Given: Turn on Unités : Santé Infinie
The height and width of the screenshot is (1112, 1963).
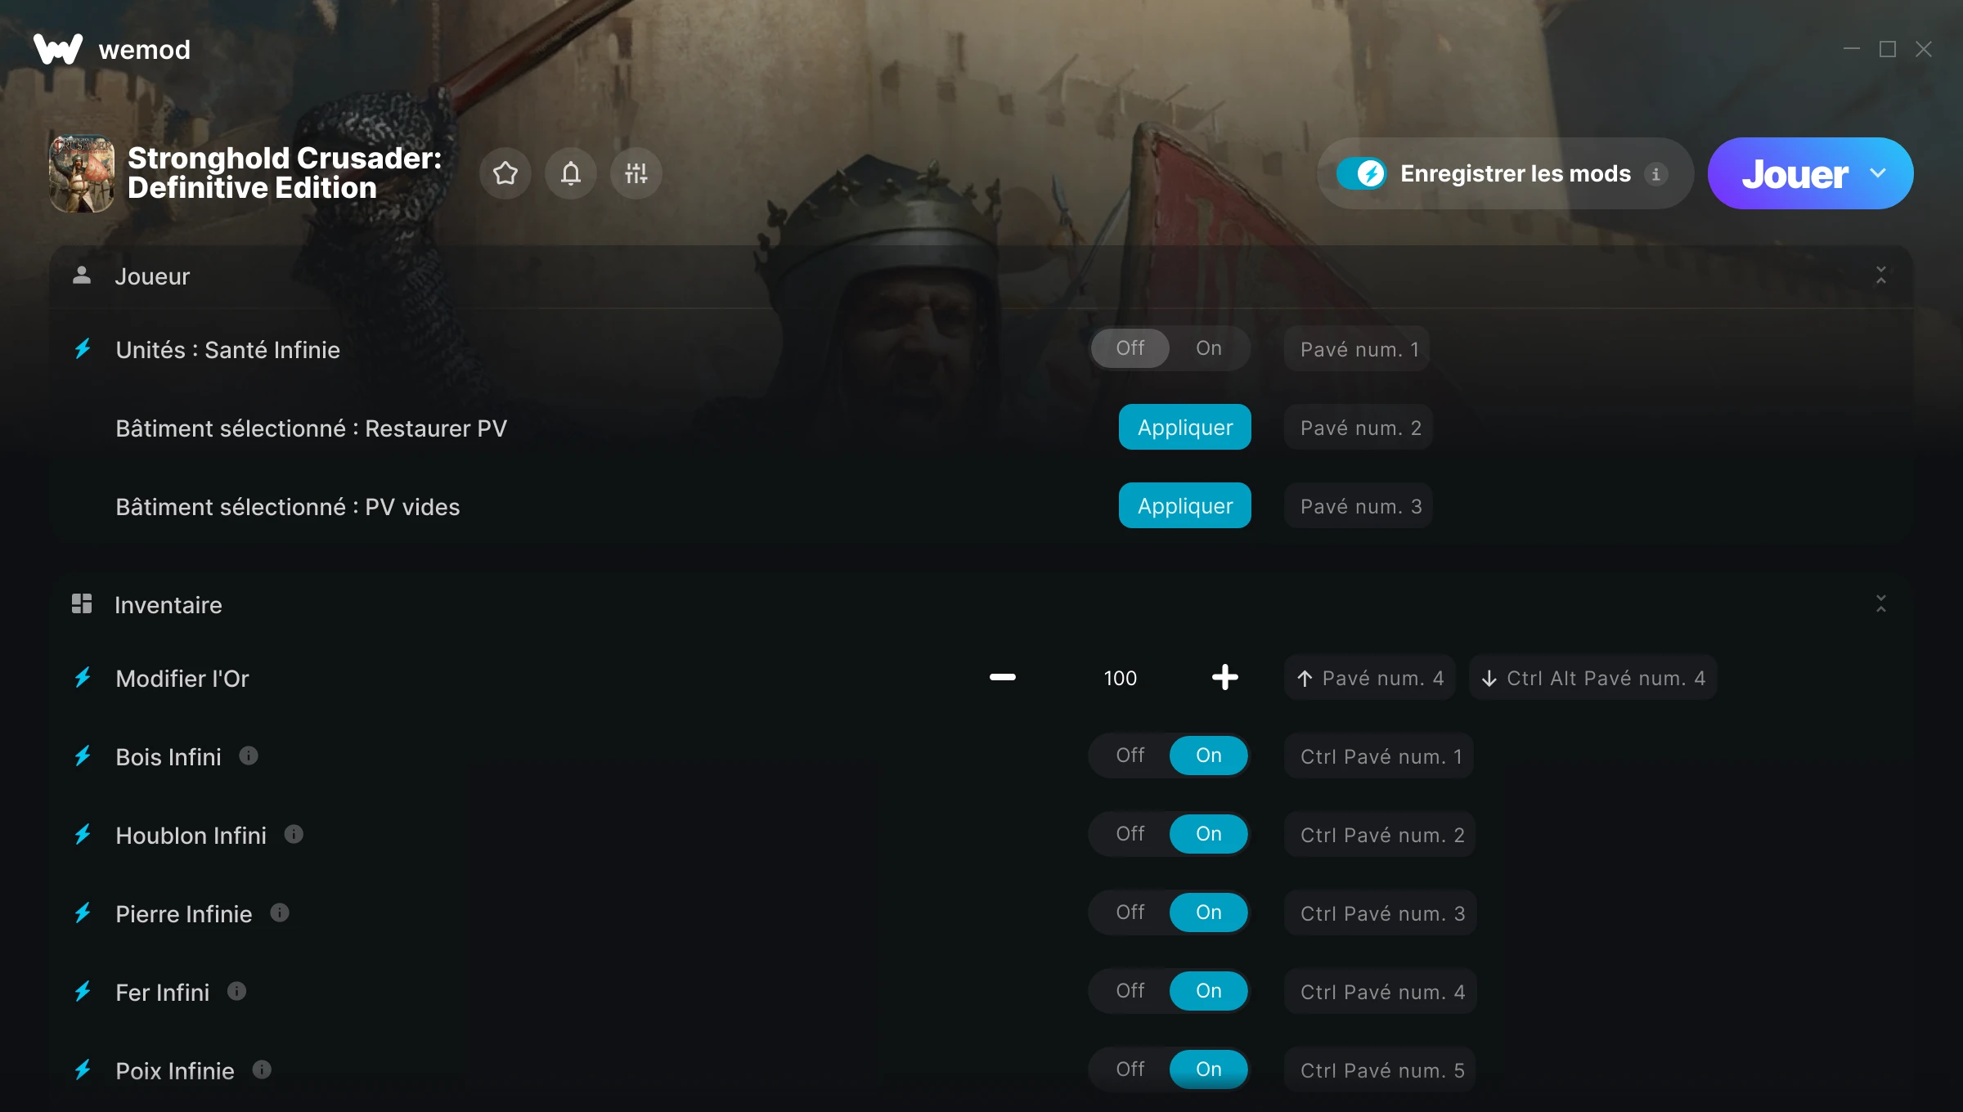Looking at the screenshot, I should tap(1209, 348).
